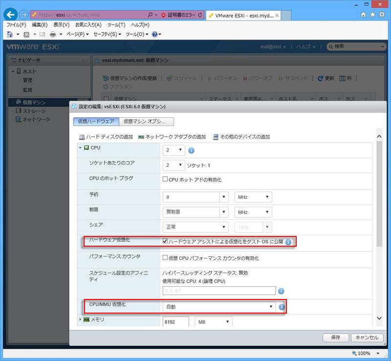
Task: Open the 予約 MHz unit dropdown
Action: [x=253, y=197]
